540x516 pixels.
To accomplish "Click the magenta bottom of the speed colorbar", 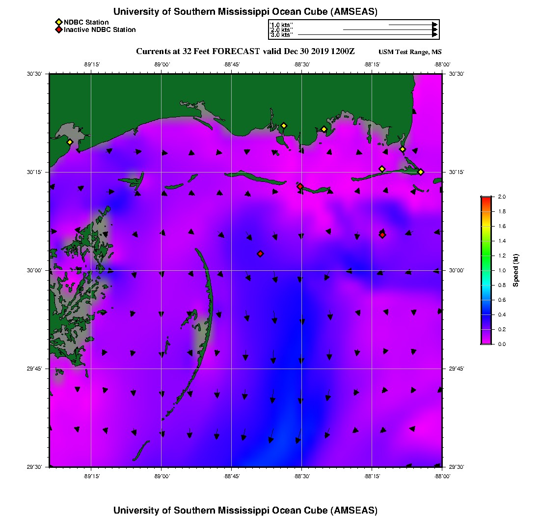I will coord(486,342).
